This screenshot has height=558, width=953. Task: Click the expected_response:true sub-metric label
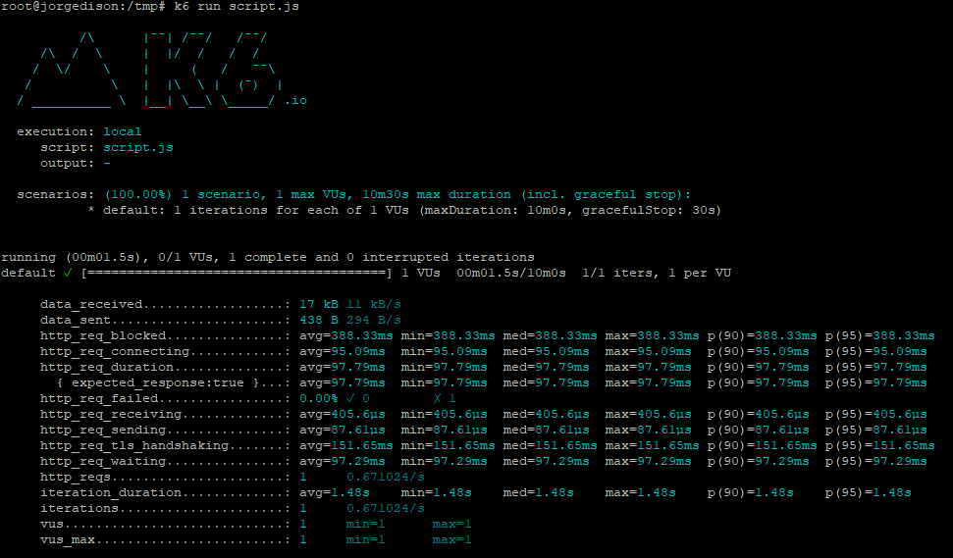pyautogui.click(x=157, y=382)
